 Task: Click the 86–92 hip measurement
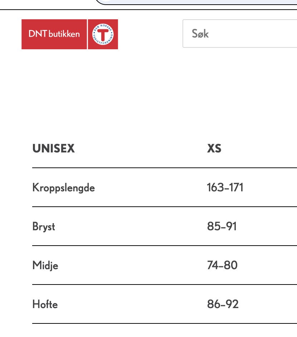coord(223,304)
